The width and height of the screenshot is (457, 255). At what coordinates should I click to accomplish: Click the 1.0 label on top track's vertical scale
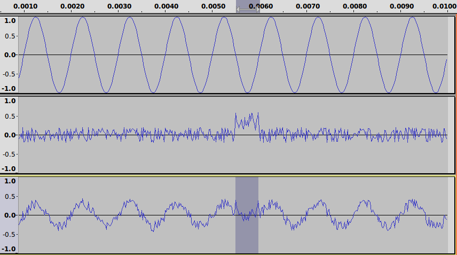tap(10, 20)
